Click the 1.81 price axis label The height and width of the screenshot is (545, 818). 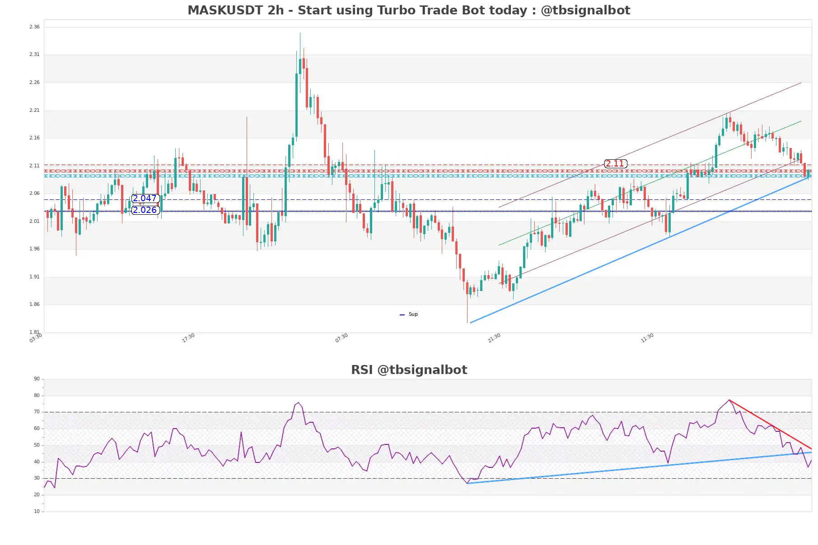(34, 333)
